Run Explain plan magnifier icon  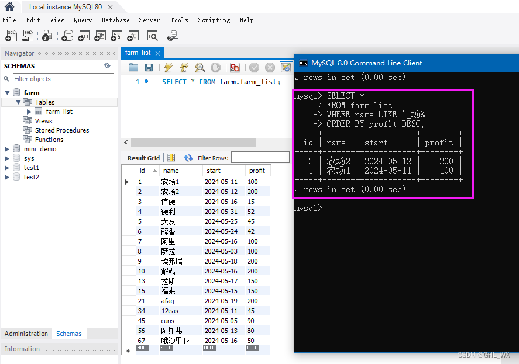(x=200, y=67)
